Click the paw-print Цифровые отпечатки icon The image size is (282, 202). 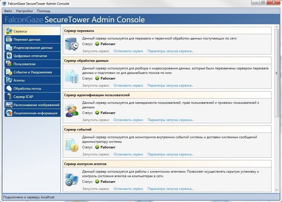9,56
